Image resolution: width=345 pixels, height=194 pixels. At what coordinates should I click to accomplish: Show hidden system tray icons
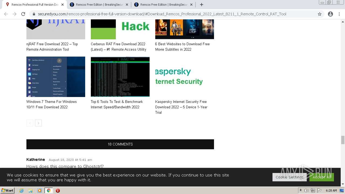coord(301,190)
